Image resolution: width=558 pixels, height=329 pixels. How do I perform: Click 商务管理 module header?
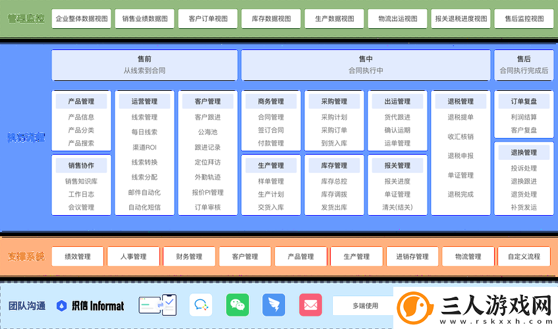271,101
